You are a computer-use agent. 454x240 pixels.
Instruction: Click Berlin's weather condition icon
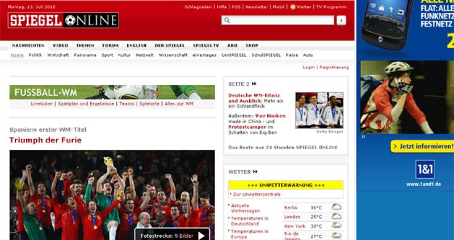[337, 207]
